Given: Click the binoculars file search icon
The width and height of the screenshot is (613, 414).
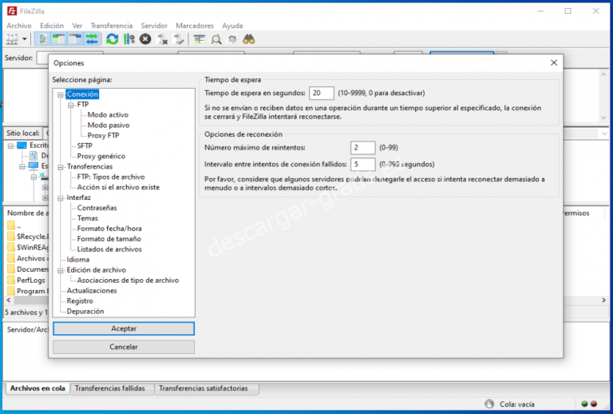Looking at the screenshot, I should pos(249,39).
